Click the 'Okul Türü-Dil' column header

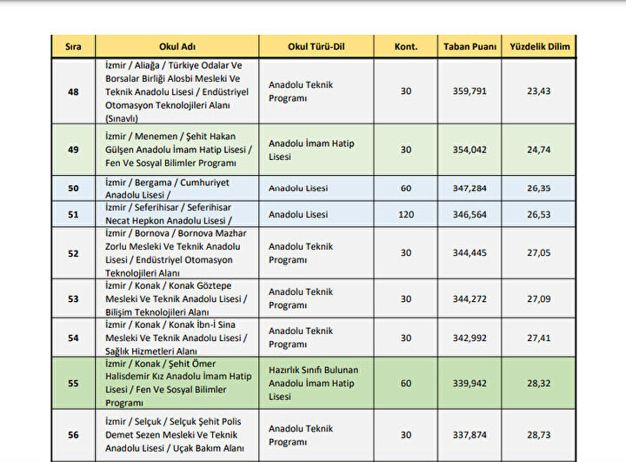point(316,46)
